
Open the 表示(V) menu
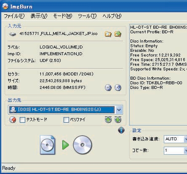(39, 16)
